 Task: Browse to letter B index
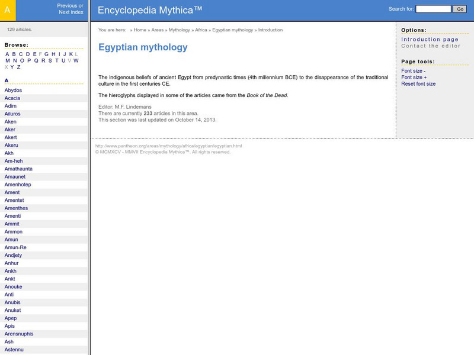(x=14, y=54)
